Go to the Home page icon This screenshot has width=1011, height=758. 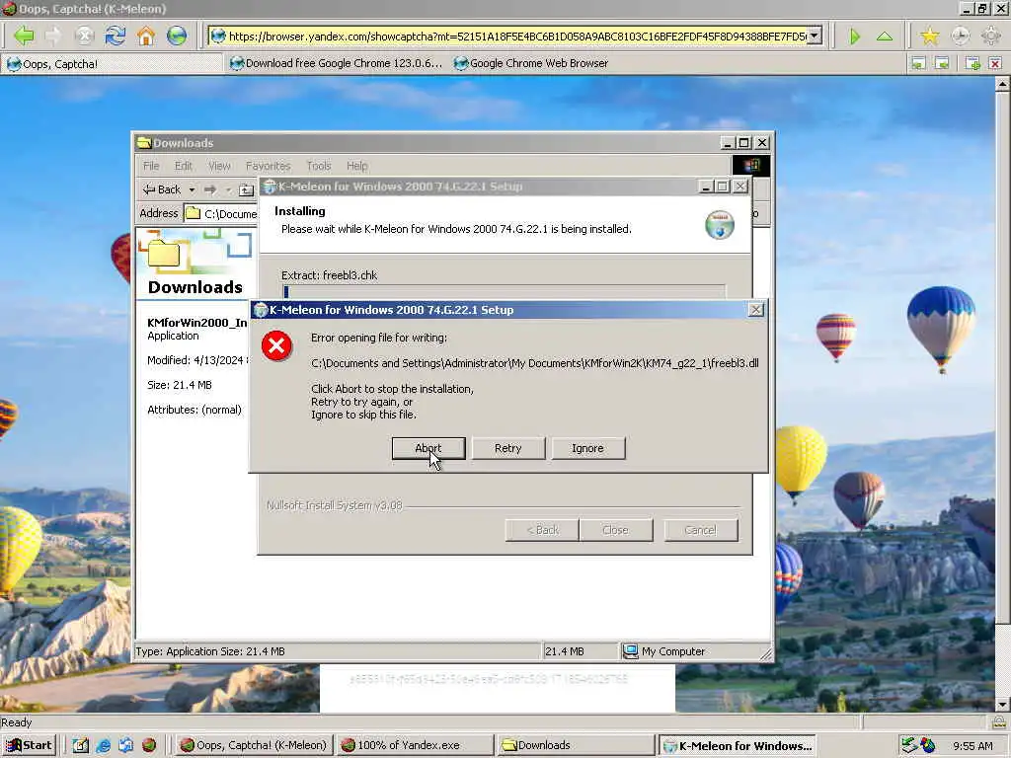pos(146,36)
